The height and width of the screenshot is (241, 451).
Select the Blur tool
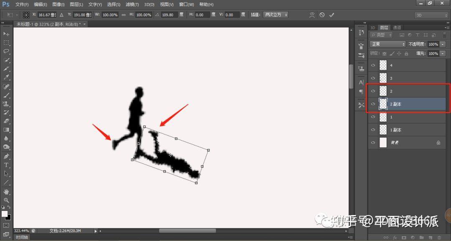[6, 138]
